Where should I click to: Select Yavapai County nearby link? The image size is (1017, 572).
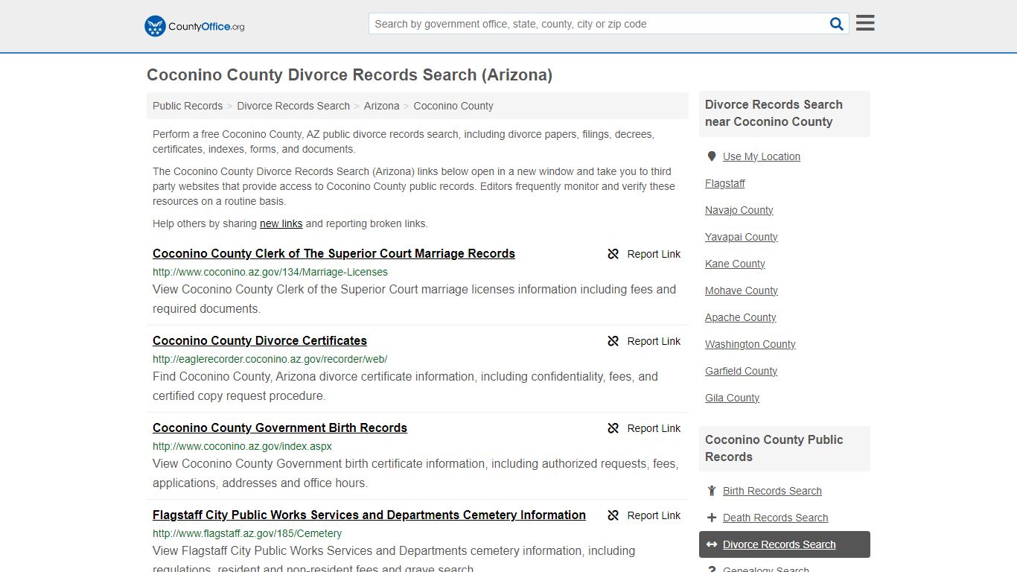tap(742, 237)
